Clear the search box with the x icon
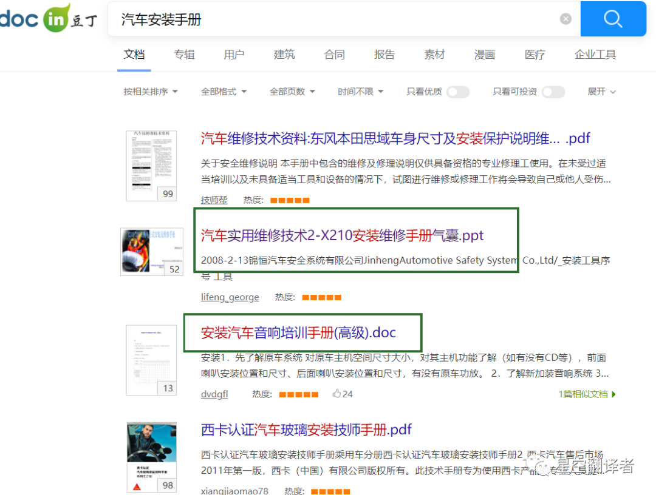Image resolution: width=656 pixels, height=495 pixels. 565,19
